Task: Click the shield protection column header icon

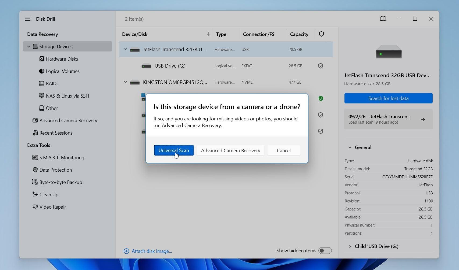Action: point(321,34)
